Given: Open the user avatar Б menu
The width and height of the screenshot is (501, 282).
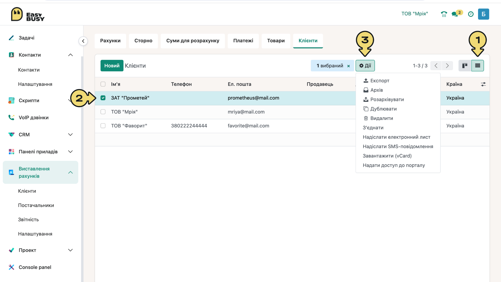Looking at the screenshot, I should (484, 14).
